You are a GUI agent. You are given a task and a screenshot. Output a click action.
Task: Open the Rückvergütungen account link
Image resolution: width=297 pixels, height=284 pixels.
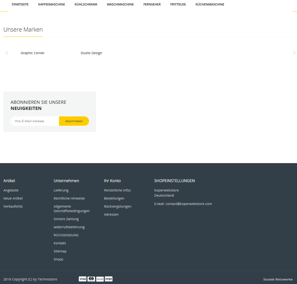[x=118, y=206]
